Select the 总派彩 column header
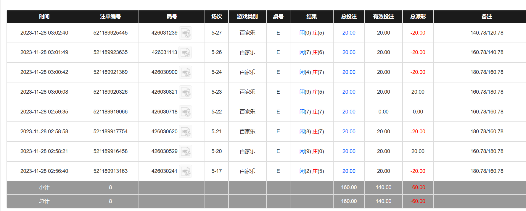 [x=418, y=17]
